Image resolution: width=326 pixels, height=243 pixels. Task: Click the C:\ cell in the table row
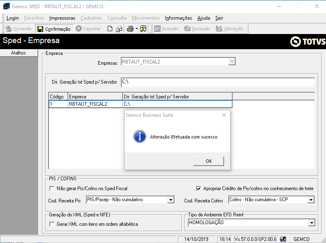(x=177, y=104)
